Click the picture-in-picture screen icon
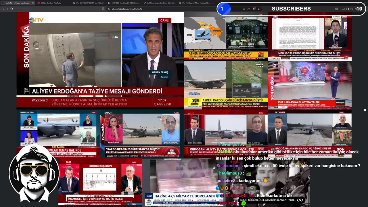This screenshot has height=207, width=368. coord(244,9)
